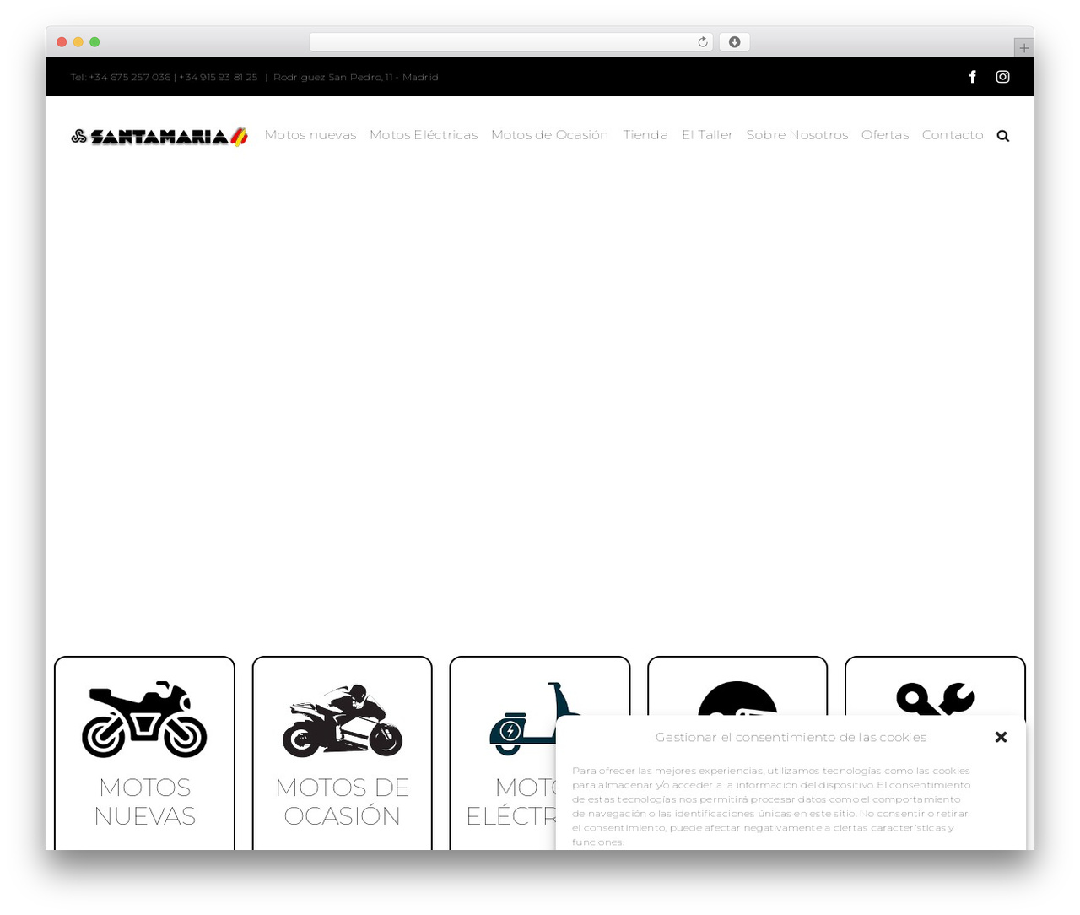Open Motos nuevas menu
Image resolution: width=1080 pixels, height=915 pixels.
[310, 135]
